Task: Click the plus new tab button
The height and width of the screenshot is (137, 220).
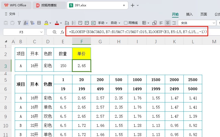Action: pyautogui.click(x=132, y=5)
